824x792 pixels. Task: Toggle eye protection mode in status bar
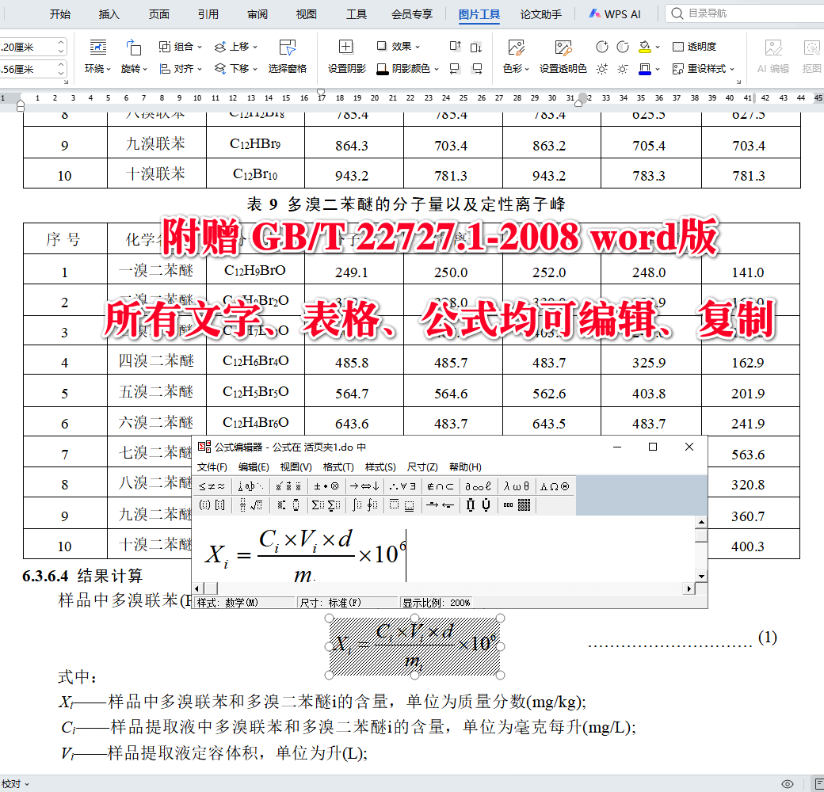788,784
